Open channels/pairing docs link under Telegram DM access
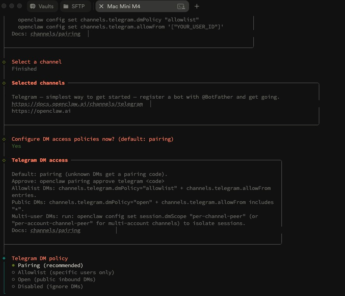The height and width of the screenshot is (296, 345). [55, 230]
